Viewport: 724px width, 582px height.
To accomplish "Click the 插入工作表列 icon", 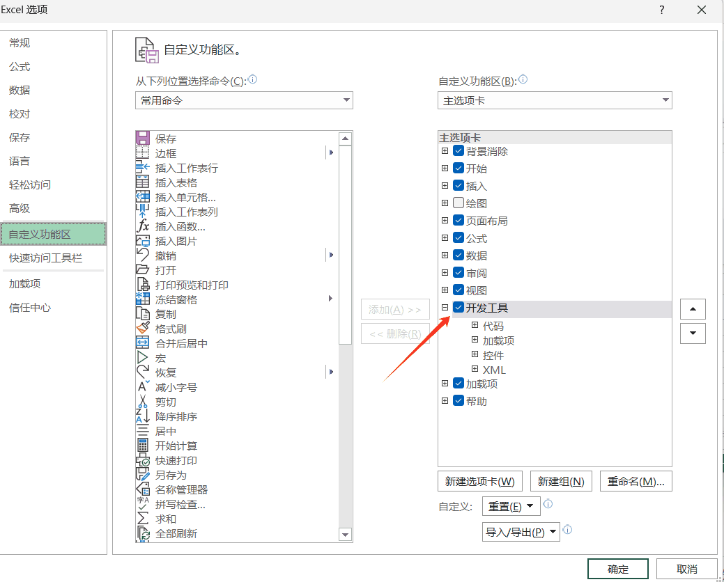I will click(x=143, y=211).
